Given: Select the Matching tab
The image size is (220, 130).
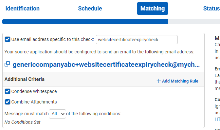Looking at the screenshot, I should pos(153,9).
